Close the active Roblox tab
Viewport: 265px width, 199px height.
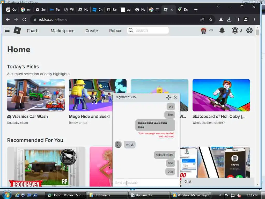pyautogui.click(x=172, y=10)
